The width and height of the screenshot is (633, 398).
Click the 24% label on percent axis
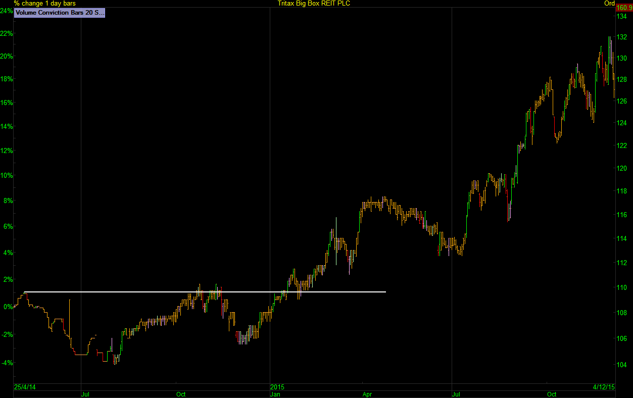coord(7,11)
